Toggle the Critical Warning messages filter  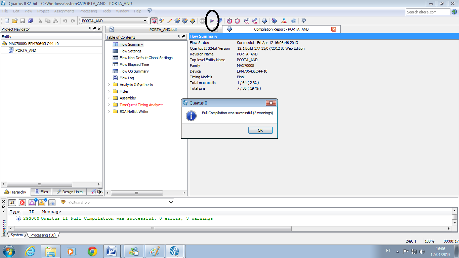pos(32,203)
